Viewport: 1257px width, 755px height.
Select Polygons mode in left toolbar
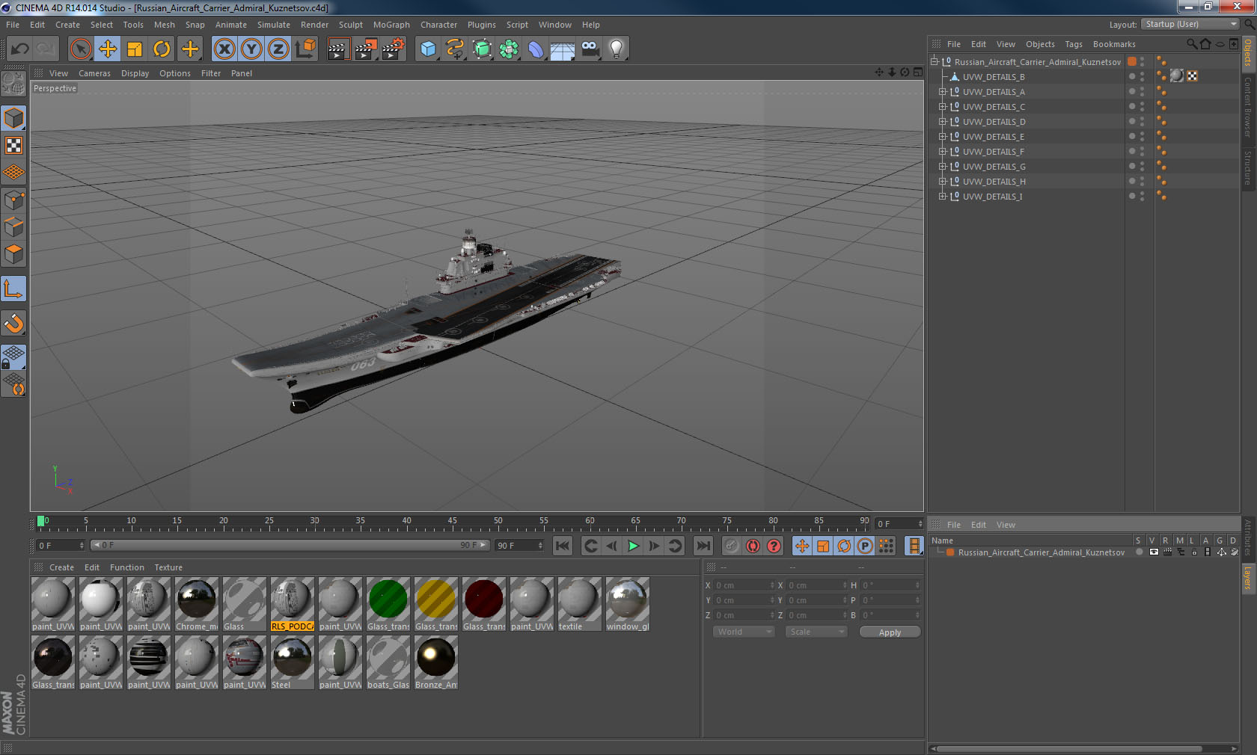tap(13, 254)
